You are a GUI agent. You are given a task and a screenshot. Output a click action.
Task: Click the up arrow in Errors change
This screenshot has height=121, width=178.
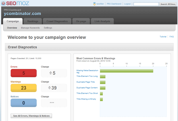click(x=51, y=73)
